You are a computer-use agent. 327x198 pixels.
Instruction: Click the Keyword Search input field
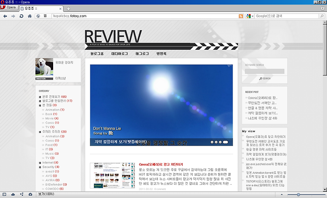[x=264, y=71]
